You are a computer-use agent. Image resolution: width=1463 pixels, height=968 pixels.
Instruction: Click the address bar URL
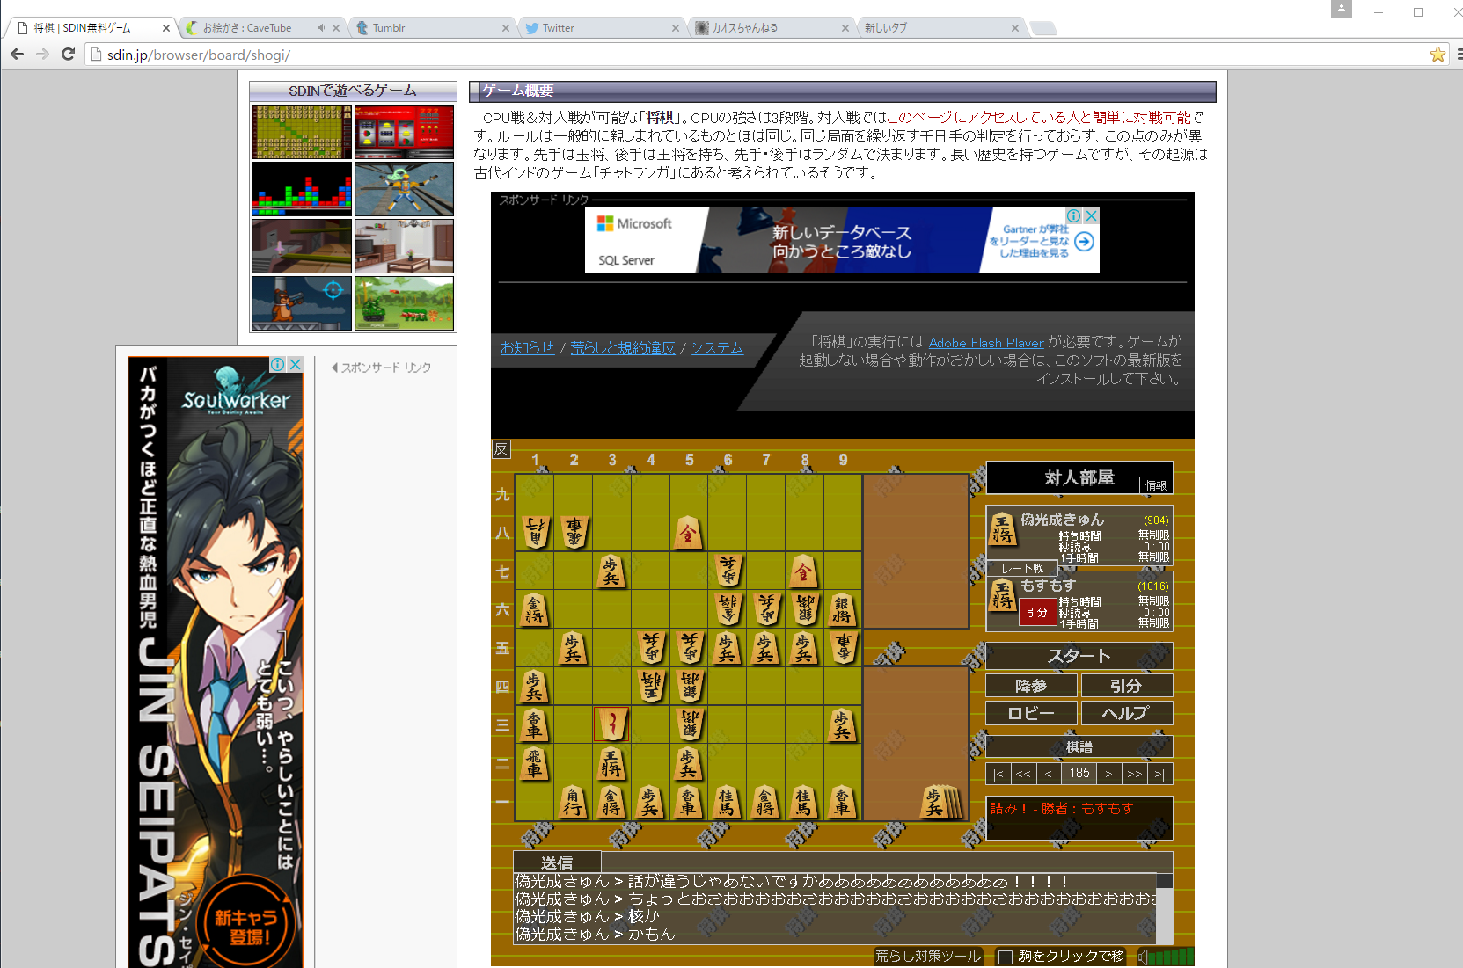(x=199, y=55)
